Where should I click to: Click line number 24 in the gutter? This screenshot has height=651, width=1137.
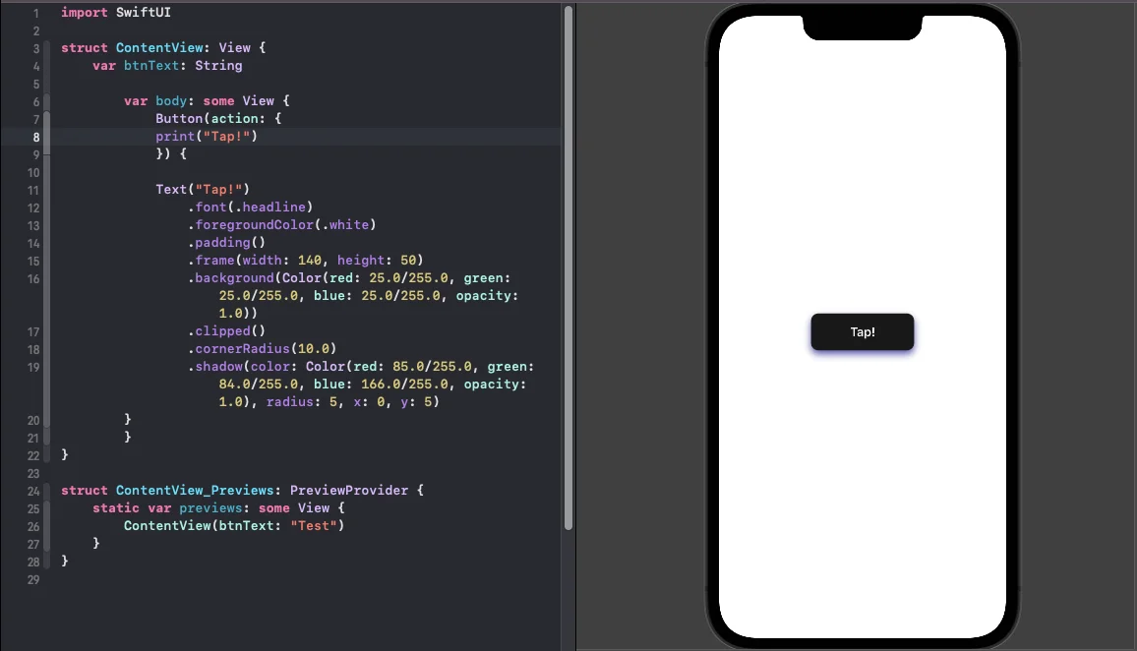point(33,492)
